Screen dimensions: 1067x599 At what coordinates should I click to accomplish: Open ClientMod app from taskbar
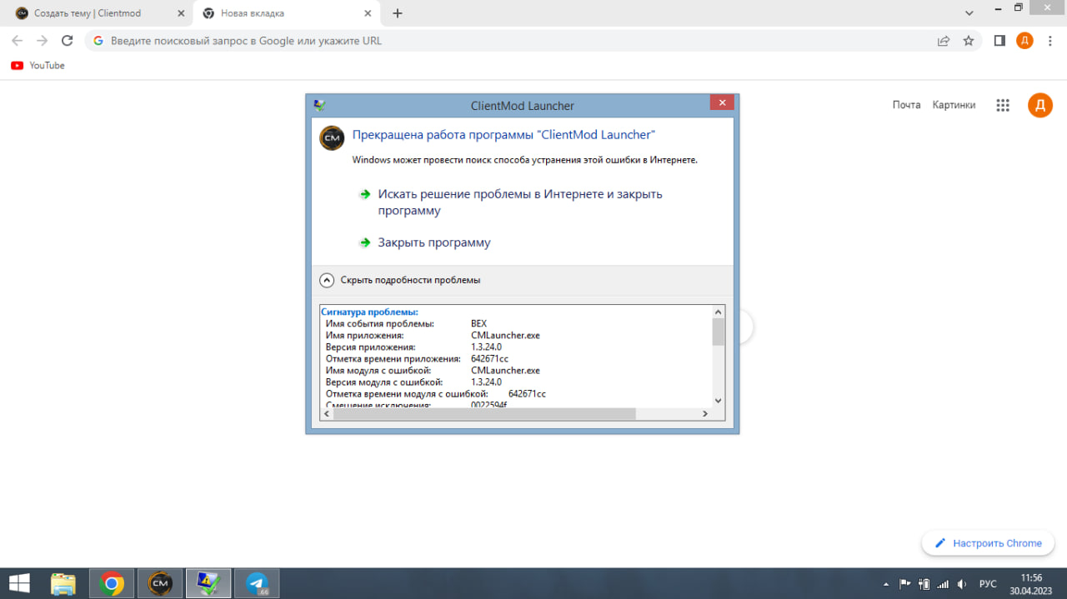(x=160, y=583)
